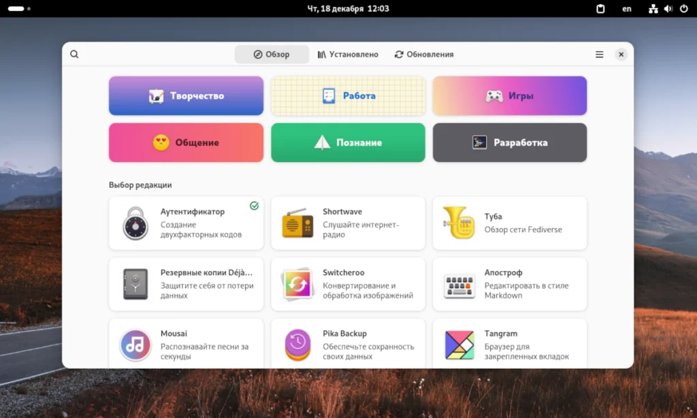Click 'Конвертирование и обработка изображений' description
Screen dimensions: 697x418
(x=368, y=291)
